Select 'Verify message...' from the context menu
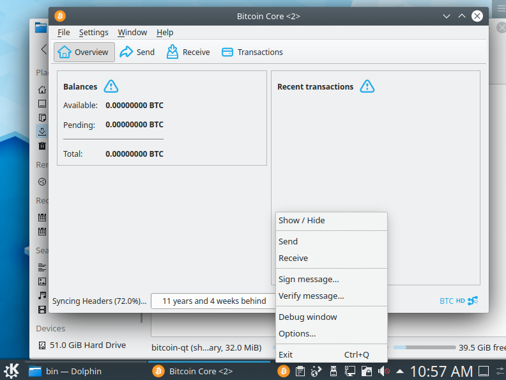The width and height of the screenshot is (506, 380). click(332, 296)
